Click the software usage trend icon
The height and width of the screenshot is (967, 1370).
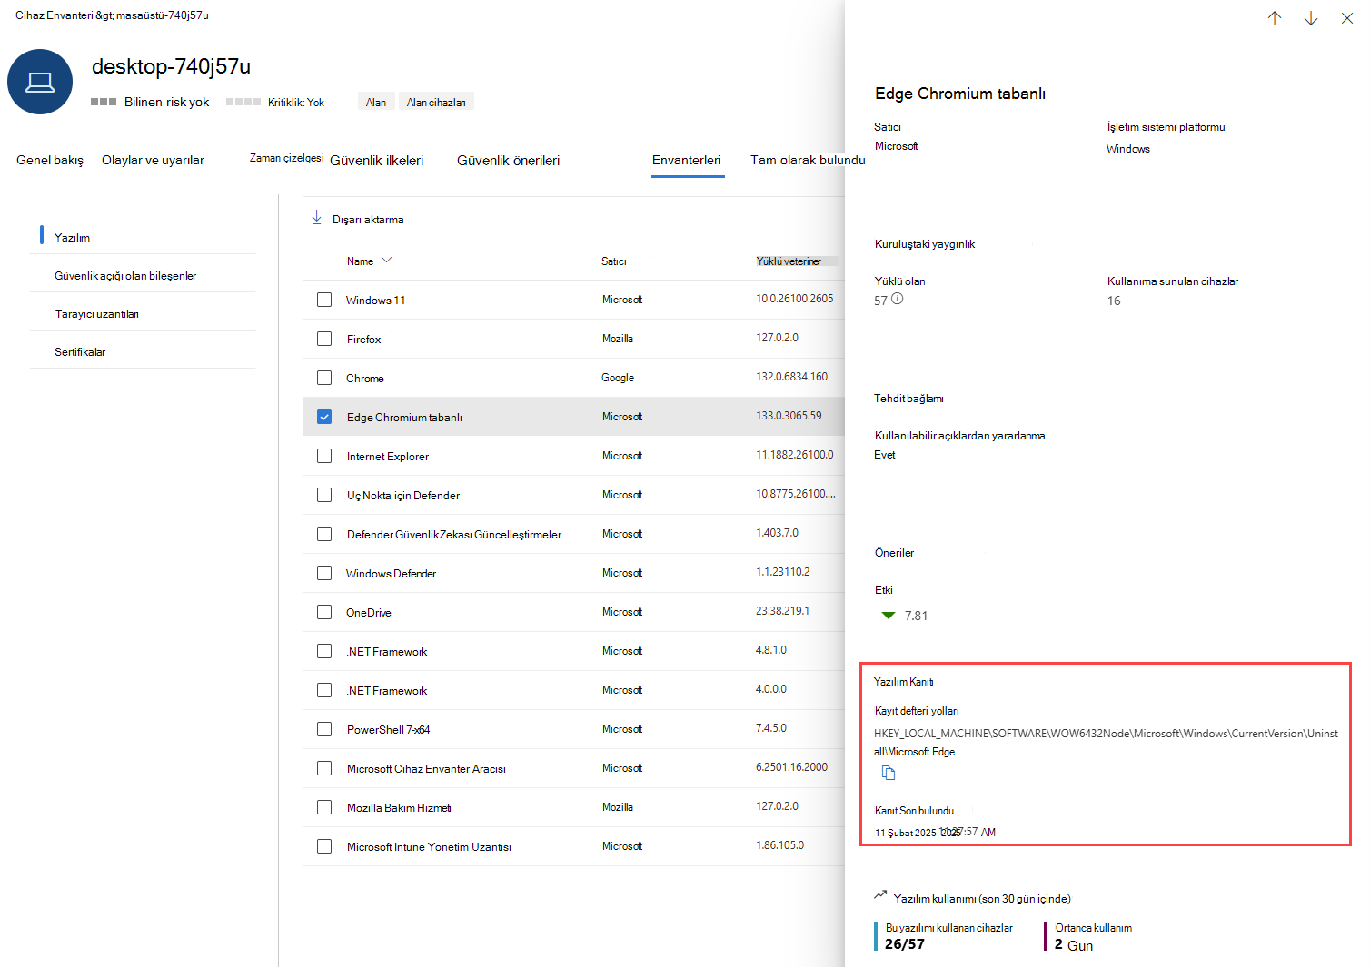[x=880, y=895]
